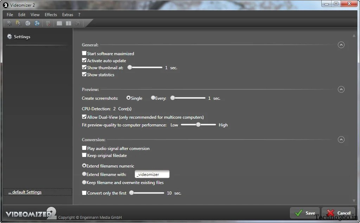Maximize the Videomizer 2 window
Image resolution: width=360 pixels, height=223 pixels.
[x=336, y=4]
